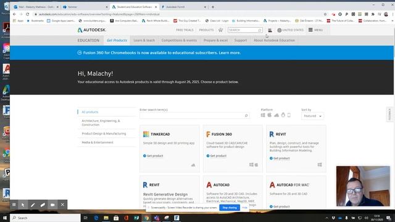Close the Screencastify toolbar
The height and width of the screenshot is (222, 395).
(x=62, y=205)
